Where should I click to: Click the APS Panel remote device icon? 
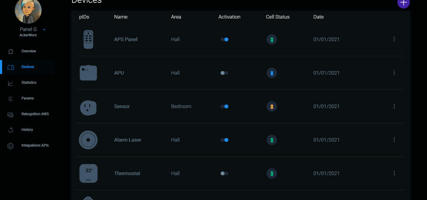coord(88,40)
